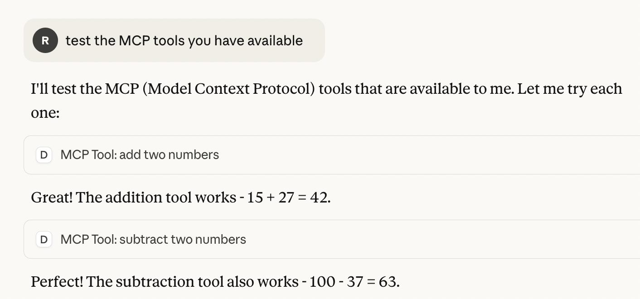This screenshot has height=299, width=640.
Task: Click the "R" user avatar icon
Action: [45, 40]
